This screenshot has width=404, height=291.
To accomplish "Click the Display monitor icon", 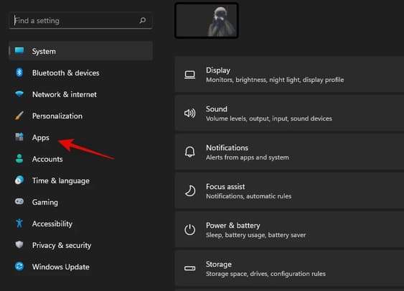I will (190, 75).
